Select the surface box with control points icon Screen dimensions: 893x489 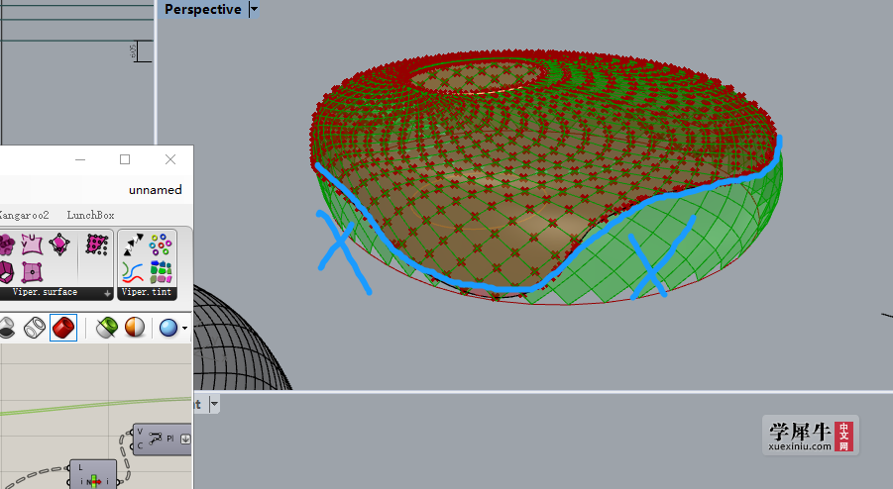point(59,244)
